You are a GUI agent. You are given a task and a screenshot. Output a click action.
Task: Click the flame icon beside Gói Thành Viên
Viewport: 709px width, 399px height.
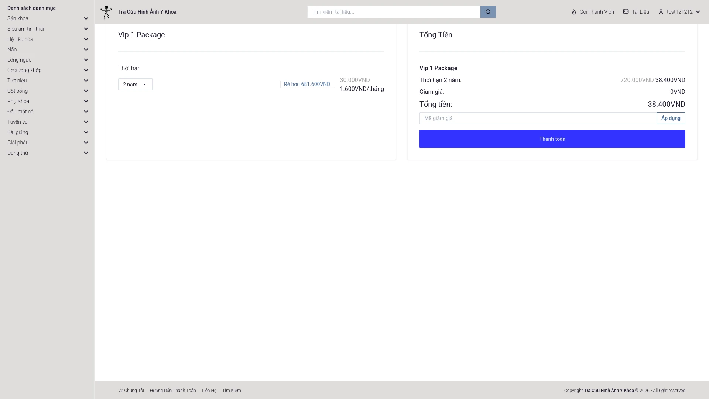[574, 12]
